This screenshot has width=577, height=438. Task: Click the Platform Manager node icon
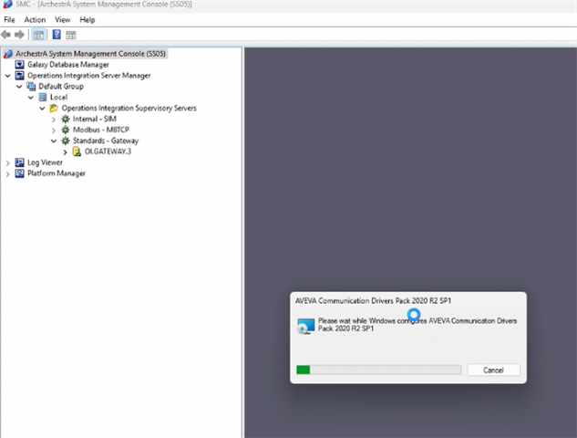tap(20, 173)
